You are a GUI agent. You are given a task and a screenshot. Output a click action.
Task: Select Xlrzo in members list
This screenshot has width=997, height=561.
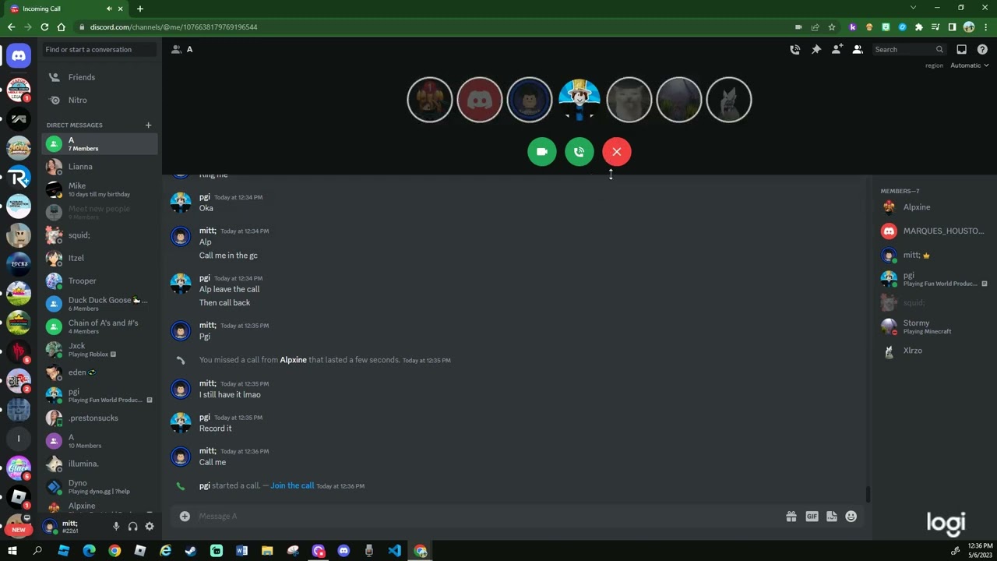point(933,351)
